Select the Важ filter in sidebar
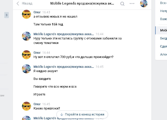The width and height of the screenshot is (167, 120). coord(163,19)
